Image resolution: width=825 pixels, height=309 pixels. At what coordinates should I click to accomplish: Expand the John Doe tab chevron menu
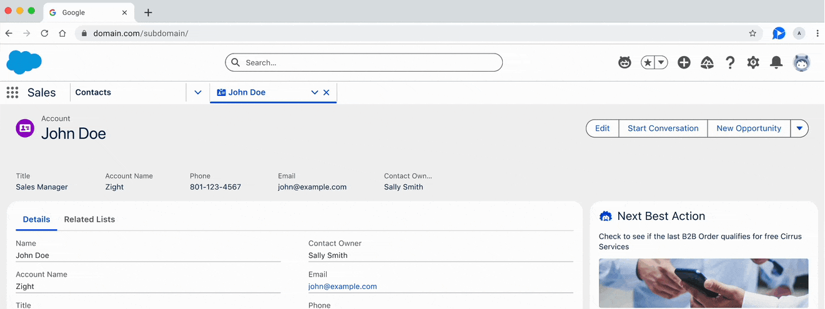click(x=315, y=92)
